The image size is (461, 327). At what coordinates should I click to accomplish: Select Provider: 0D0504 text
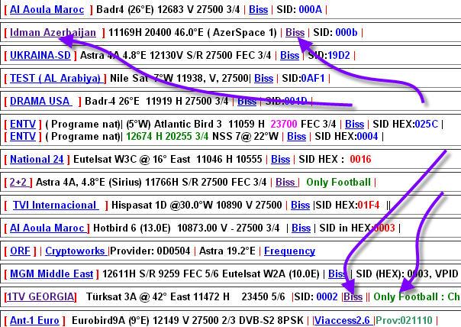click(150, 251)
